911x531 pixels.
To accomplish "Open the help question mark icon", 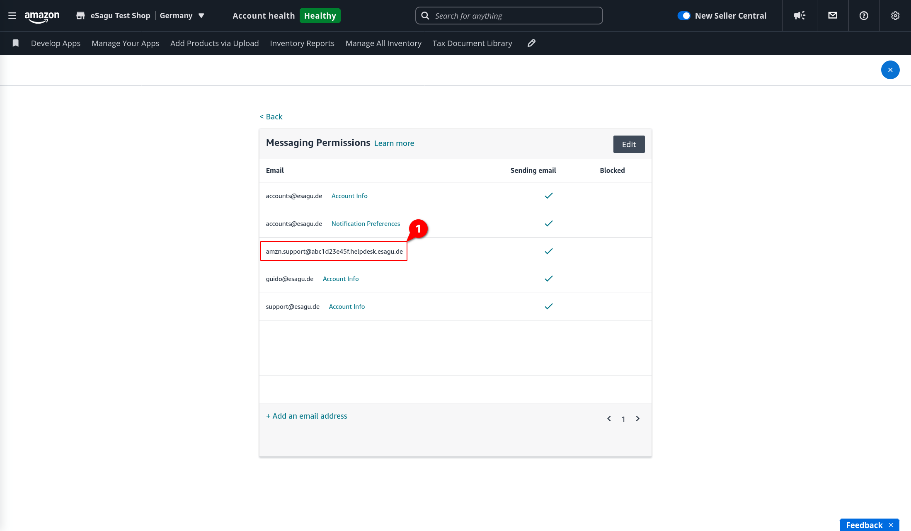I will (x=864, y=16).
